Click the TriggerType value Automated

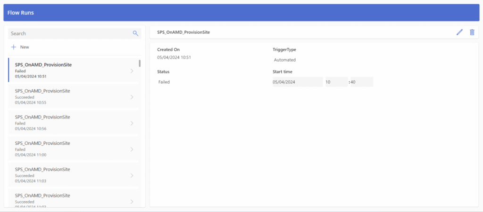(x=284, y=60)
